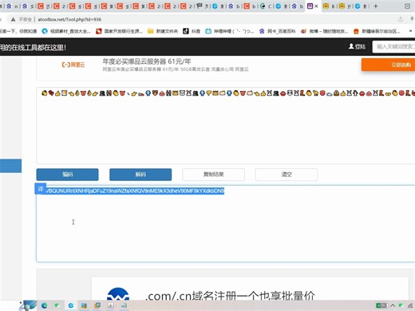The image size is (415, 311).
Task: Open the 登陆 login link
Action: (357, 46)
